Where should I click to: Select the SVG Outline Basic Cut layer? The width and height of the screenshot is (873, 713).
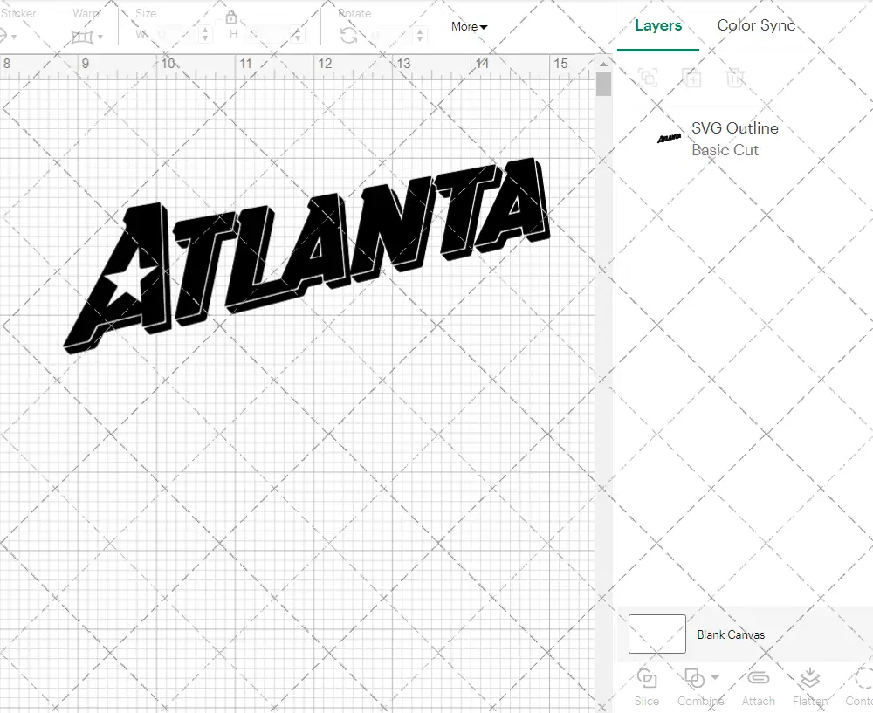click(x=733, y=139)
